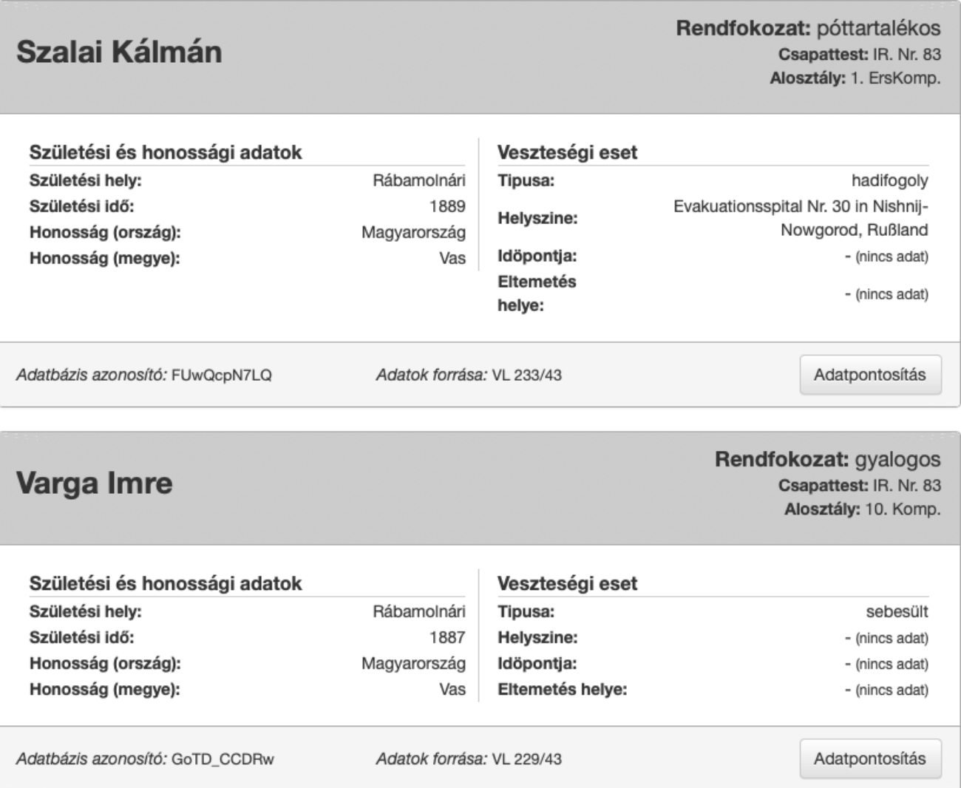
Task: Click unit text 10. Komp.
Action: coord(903,509)
